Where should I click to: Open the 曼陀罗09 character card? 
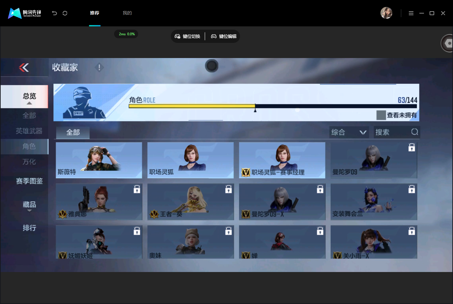tap(374, 160)
